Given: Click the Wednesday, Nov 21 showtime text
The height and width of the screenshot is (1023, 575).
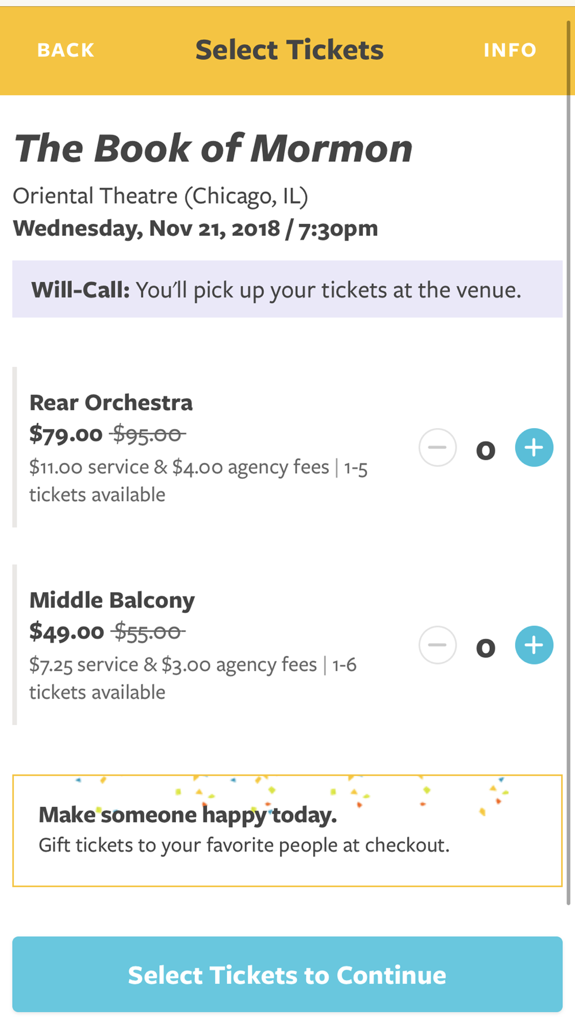Looking at the screenshot, I should click(x=195, y=228).
